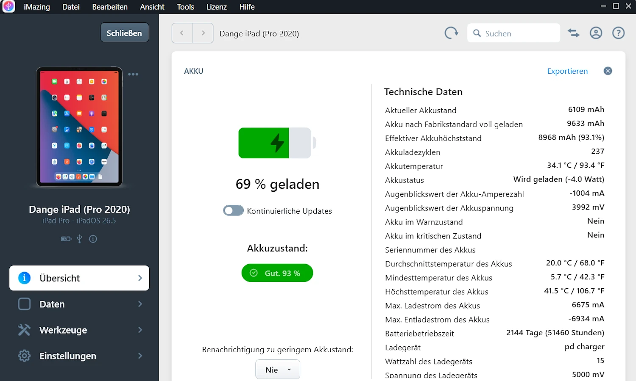
Task: Expand Übersicht section chevron
Action: coord(140,278)
